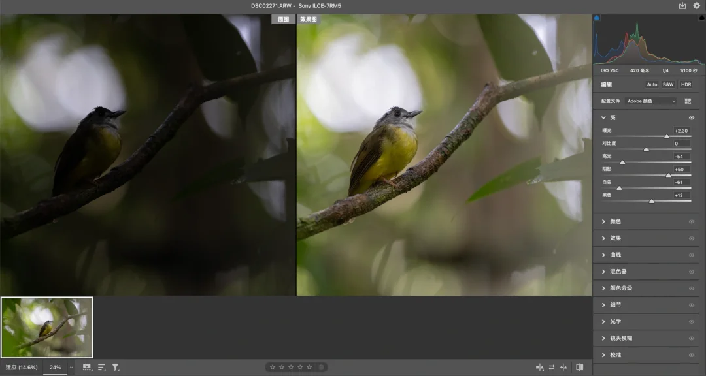
Task: Click the filmstrip filter funnel icon
Action: point(116,368)
